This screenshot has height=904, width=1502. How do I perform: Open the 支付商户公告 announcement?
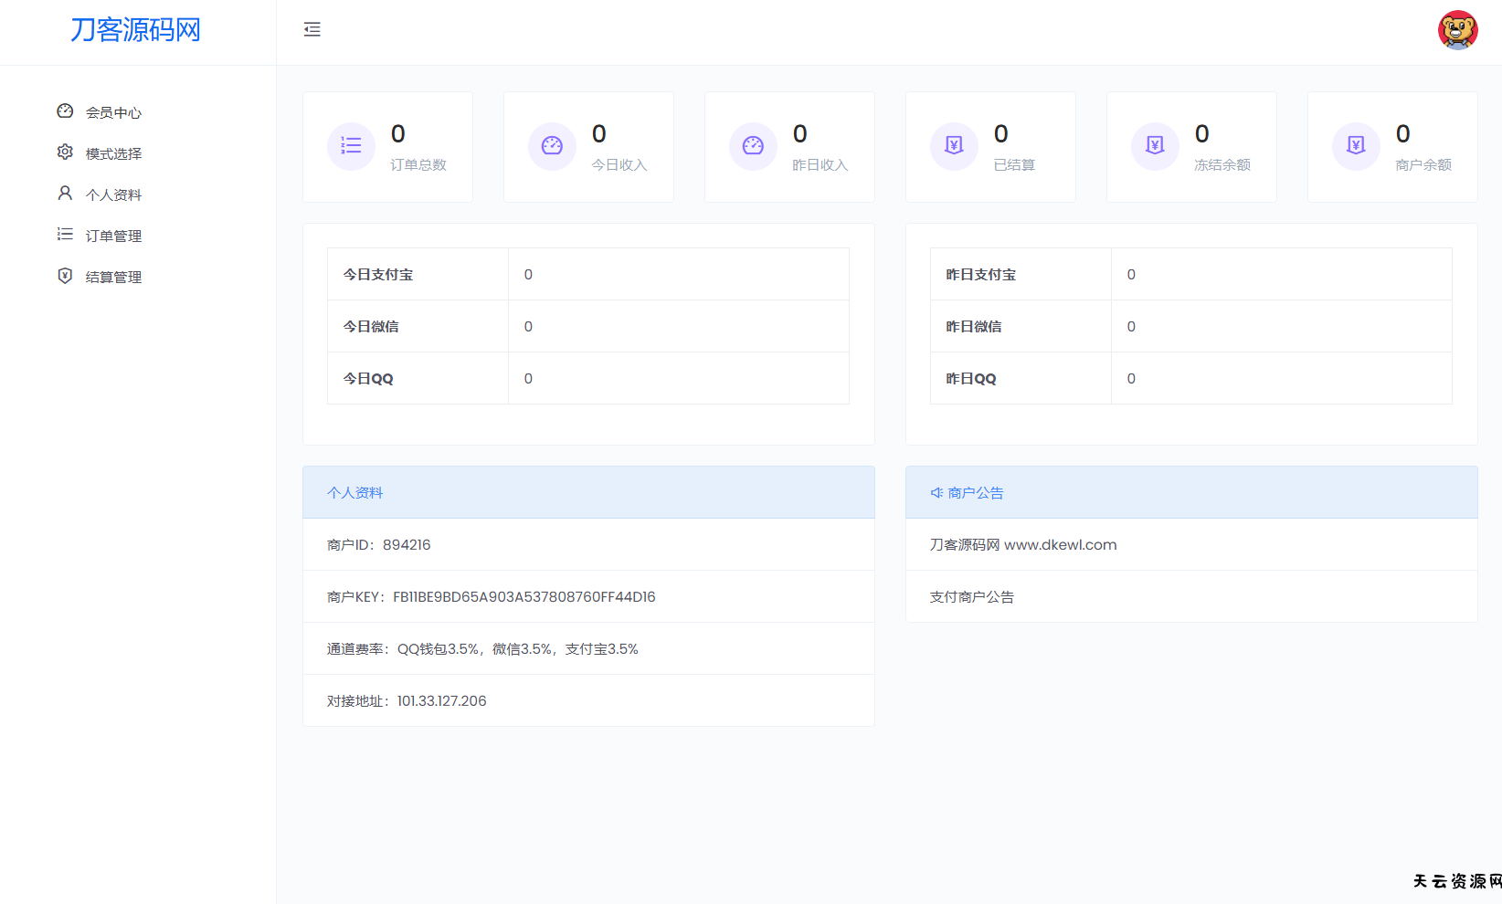click(x=972, y=597)
